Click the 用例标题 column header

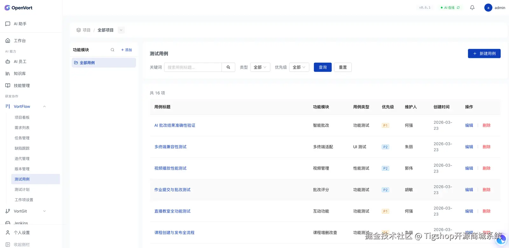162,107
